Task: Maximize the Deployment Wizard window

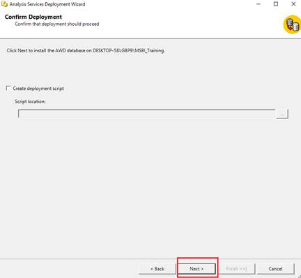Action: 276,4
